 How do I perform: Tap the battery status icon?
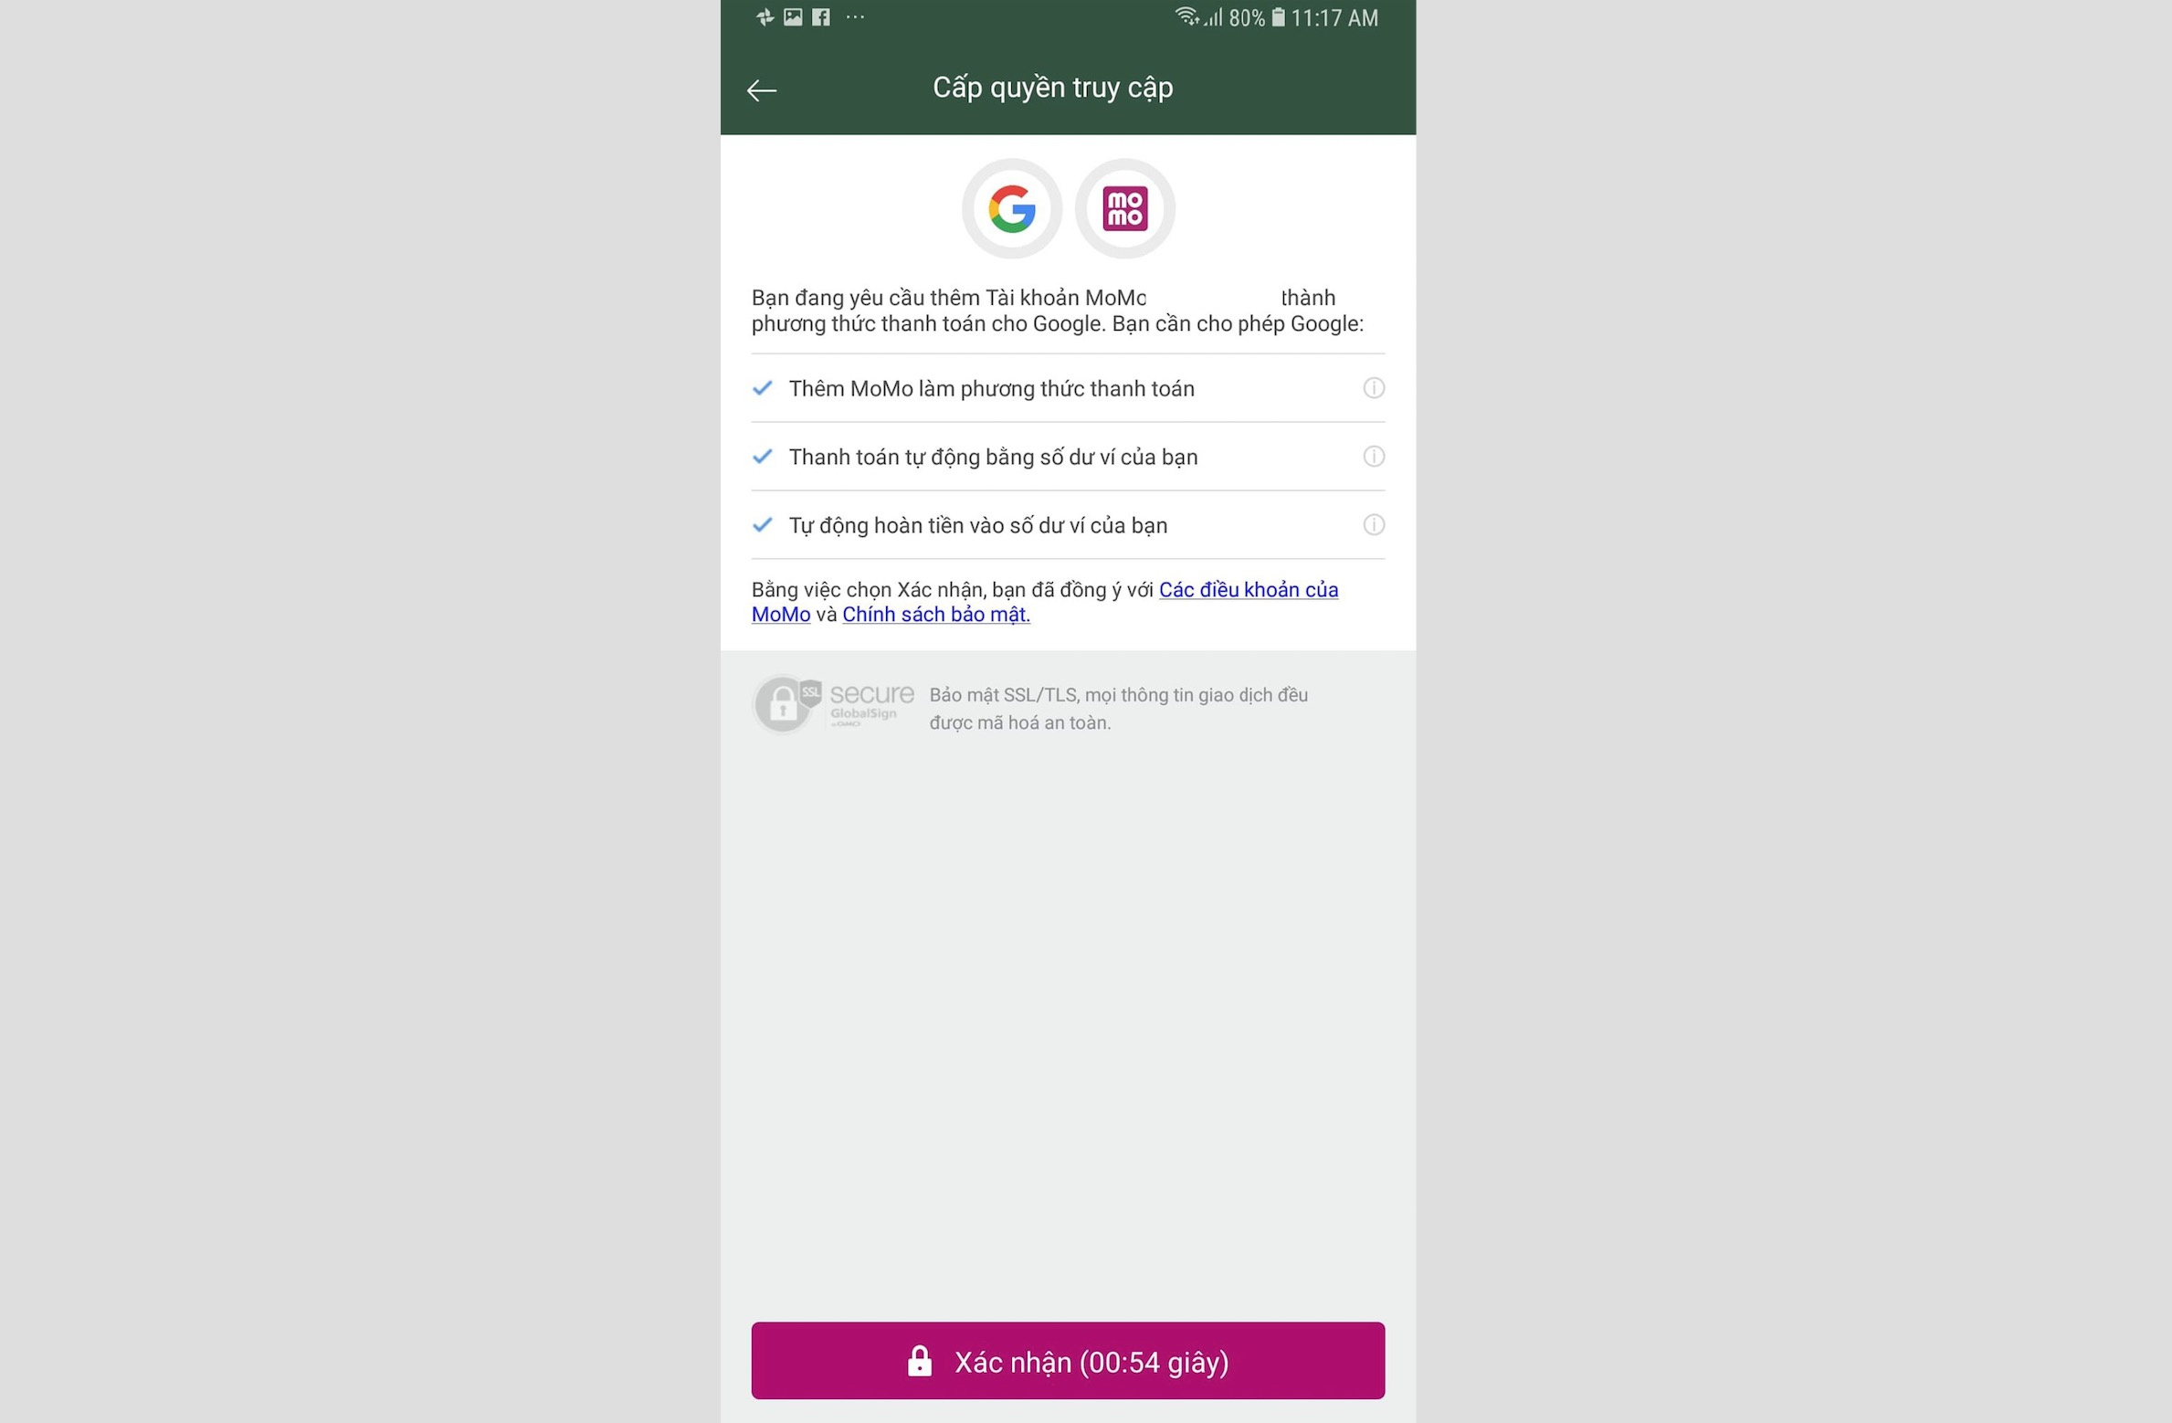click(1279, 17)
